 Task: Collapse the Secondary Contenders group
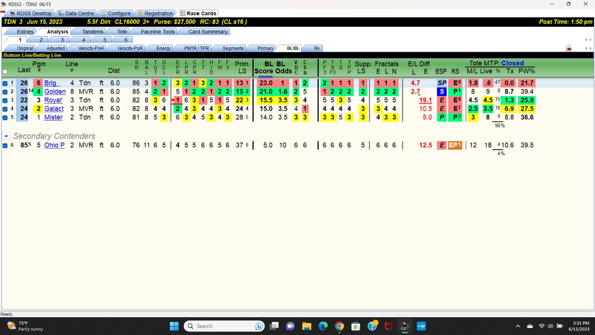coord(6,136)
